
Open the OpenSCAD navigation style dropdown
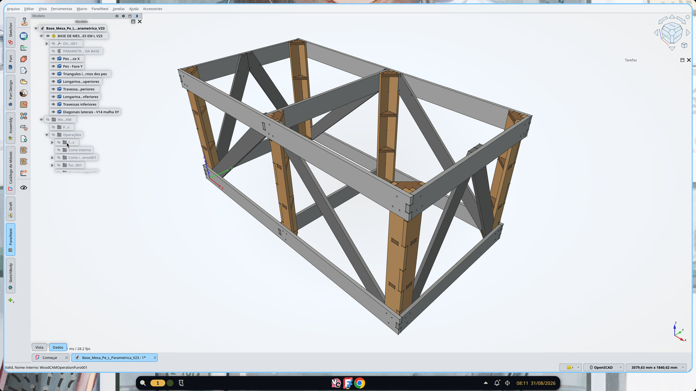pyautogui.click(x=604, y=367)
